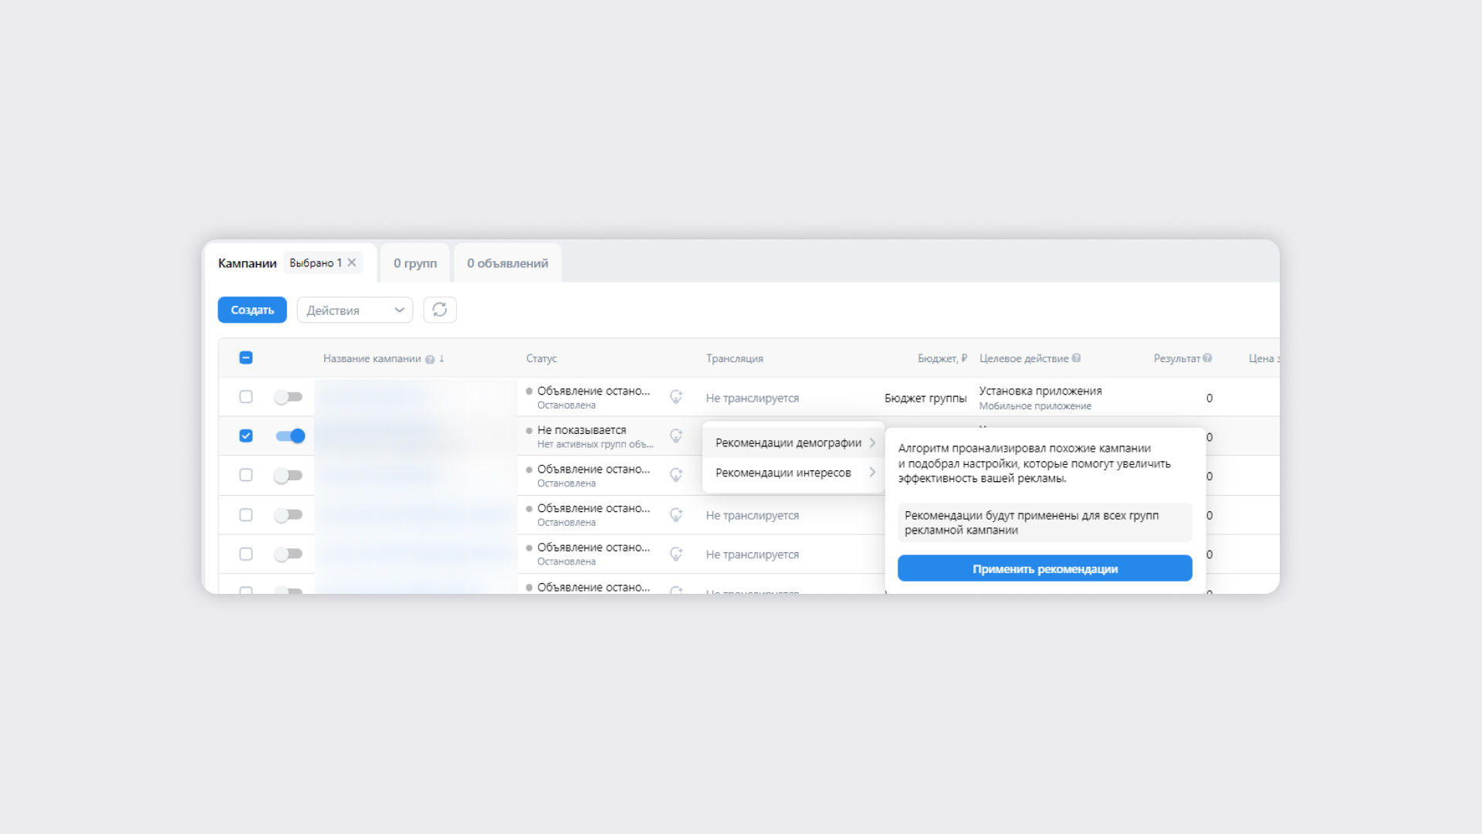Open the Действия dropdown
This screenshot has width=1482, height=834.
coord(355,310)
